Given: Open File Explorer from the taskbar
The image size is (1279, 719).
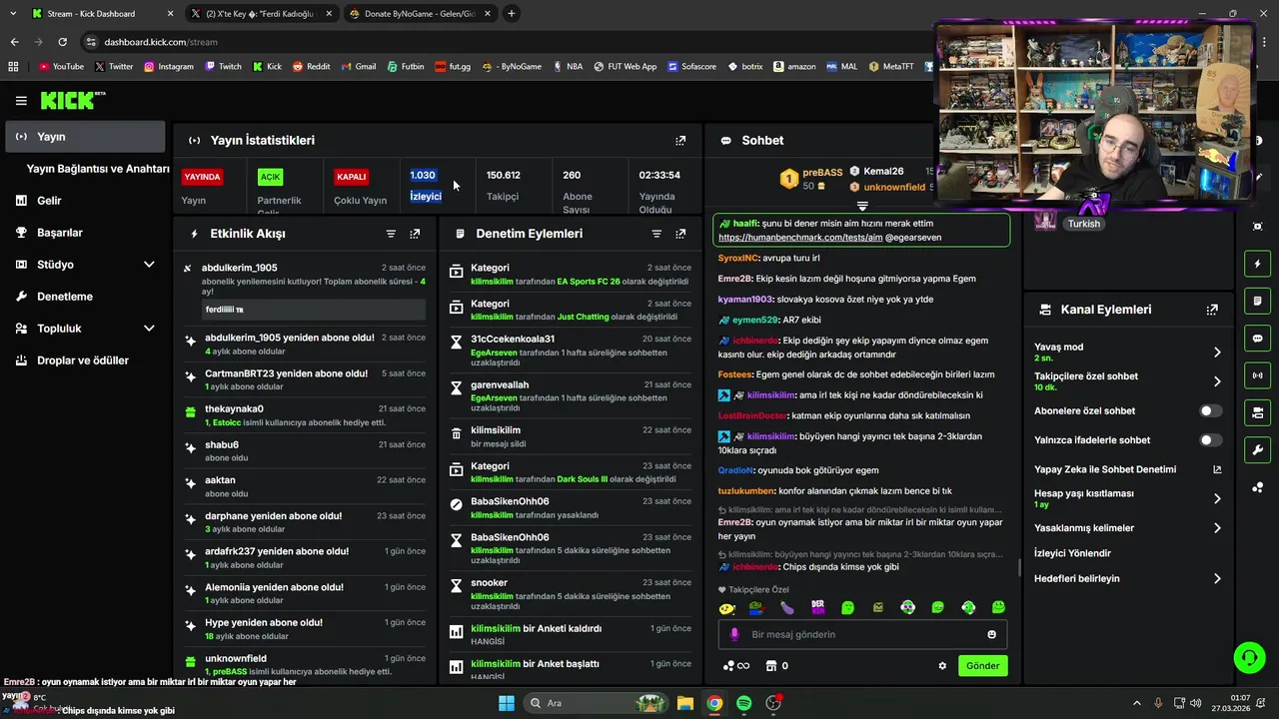Looking at the screenshot, I should click(685, 703).
